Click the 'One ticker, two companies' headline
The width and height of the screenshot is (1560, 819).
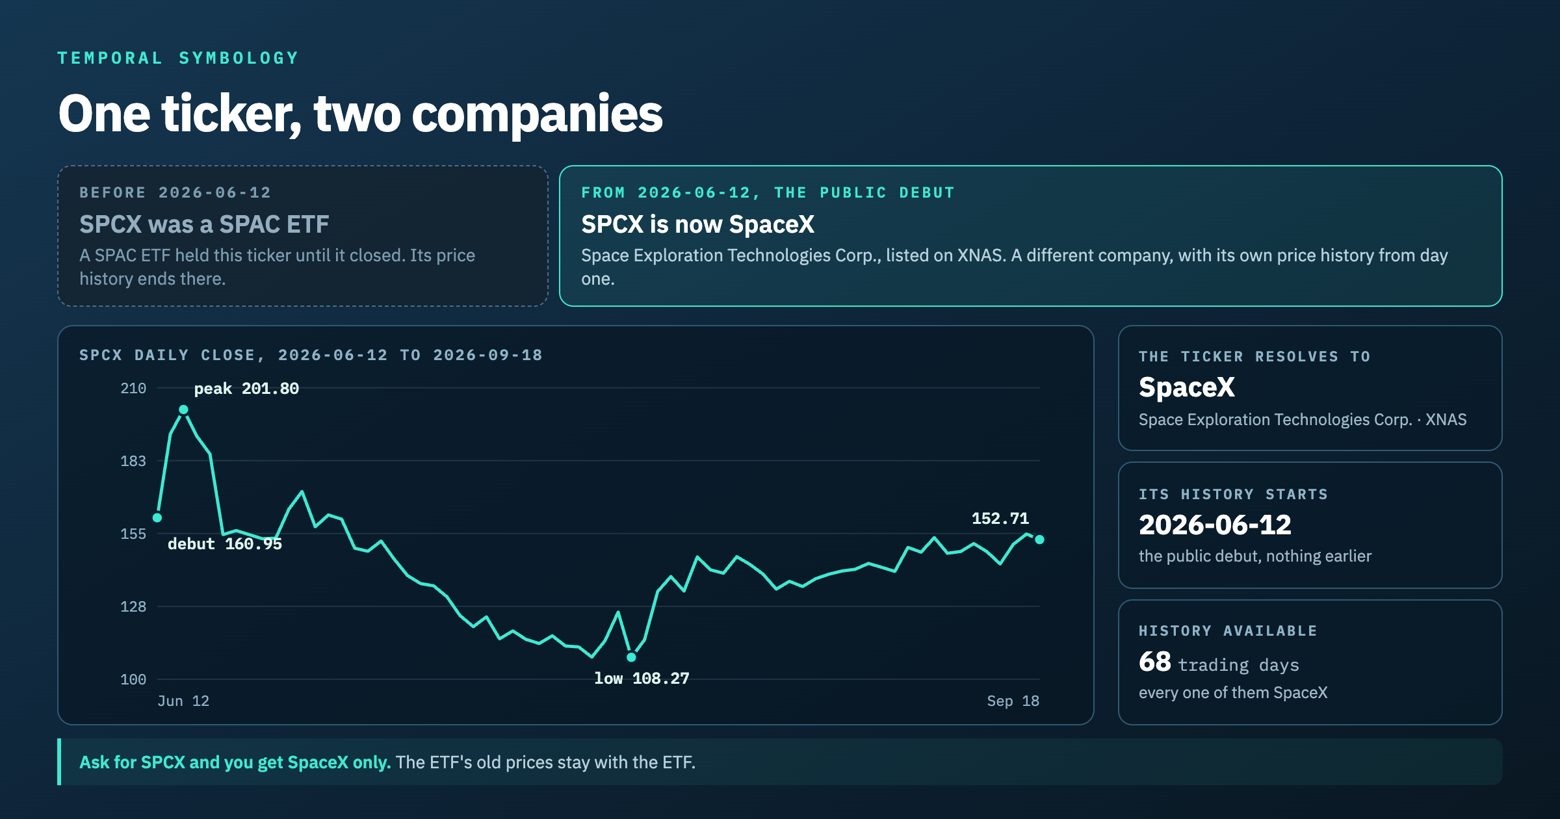[360, 114]
